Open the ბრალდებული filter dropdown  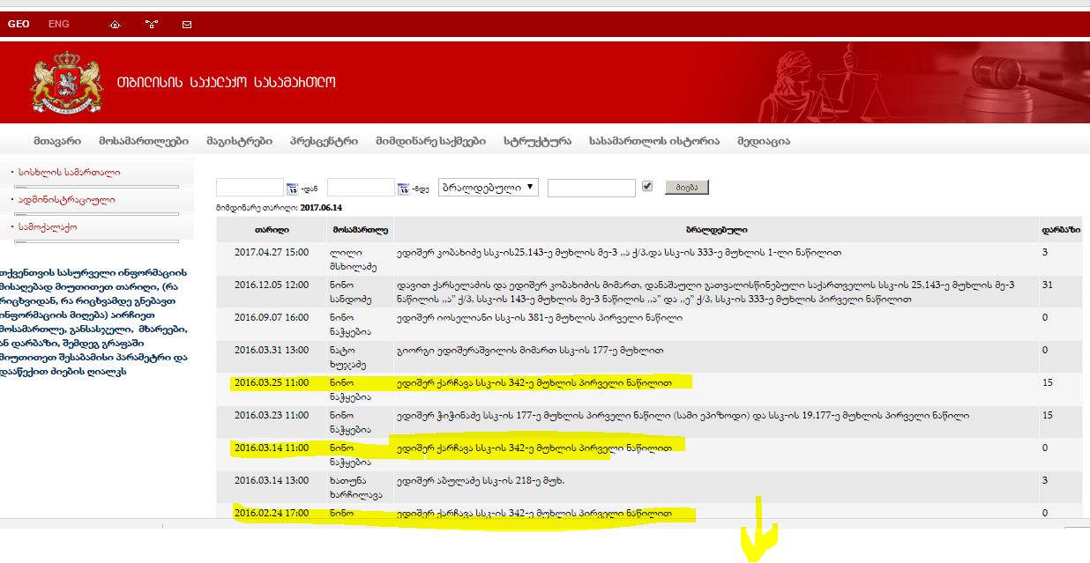(489, 187)
